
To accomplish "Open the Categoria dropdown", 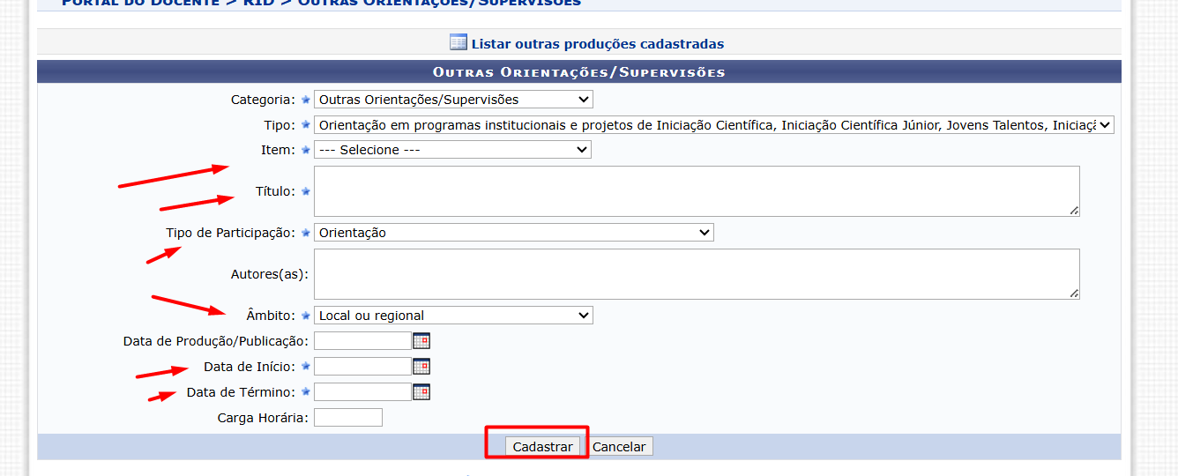I will 453,100.
